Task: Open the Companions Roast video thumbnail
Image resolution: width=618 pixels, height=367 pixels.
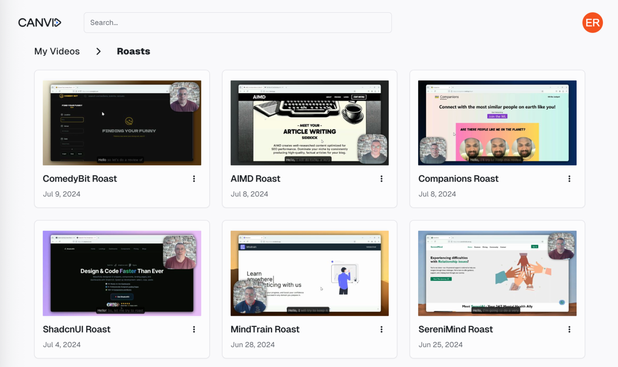Action: (497, 123)
